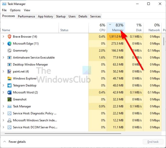The image size is (166, 148).
Task: Select the Desktop Window Manager process name
Action: pos(30,64)
